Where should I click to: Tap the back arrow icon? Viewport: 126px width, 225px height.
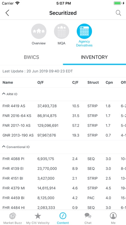[7, 13]
